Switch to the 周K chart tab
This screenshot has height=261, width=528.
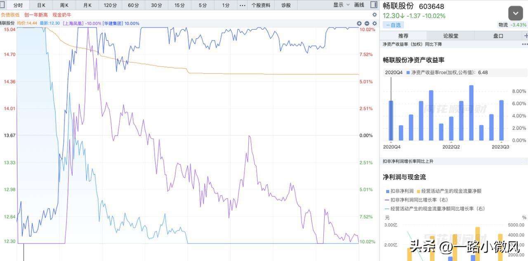pos(64,5)
